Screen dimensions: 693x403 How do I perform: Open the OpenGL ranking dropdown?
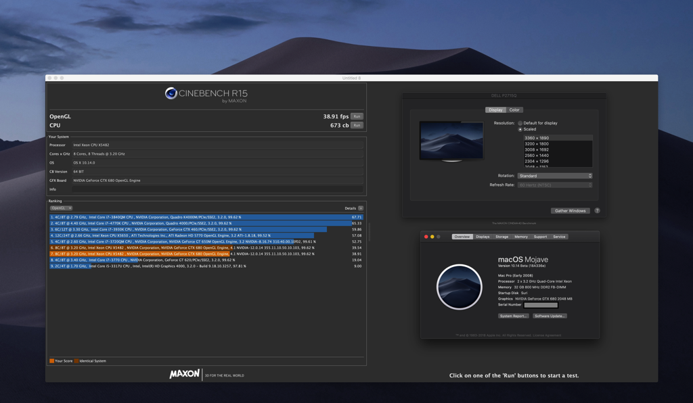pos(61,208)
